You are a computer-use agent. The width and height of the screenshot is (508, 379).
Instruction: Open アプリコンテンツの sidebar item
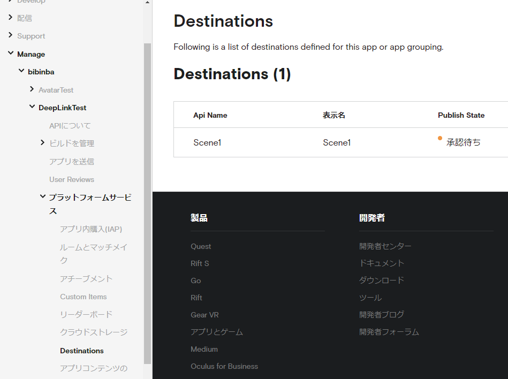94,368
